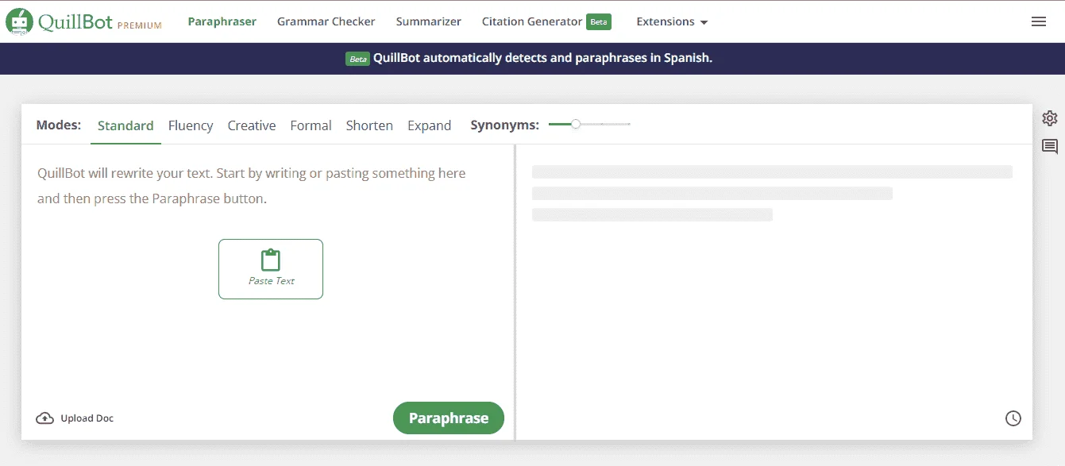Image resolution: width=1065 pixels, height=466 pixels.
Task: Open history with the clock icon
Action: (1013, 418)
